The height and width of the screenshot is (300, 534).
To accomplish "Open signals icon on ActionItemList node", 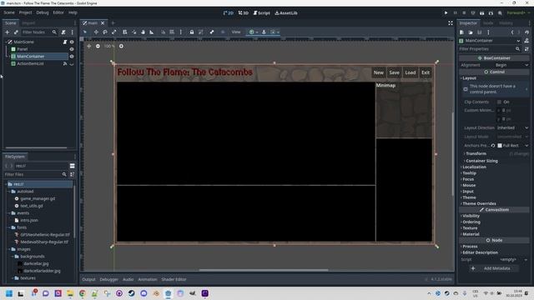I will [x=65, y=63].
